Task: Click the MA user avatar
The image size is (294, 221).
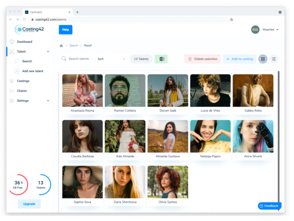Action: tap(255, 29)
